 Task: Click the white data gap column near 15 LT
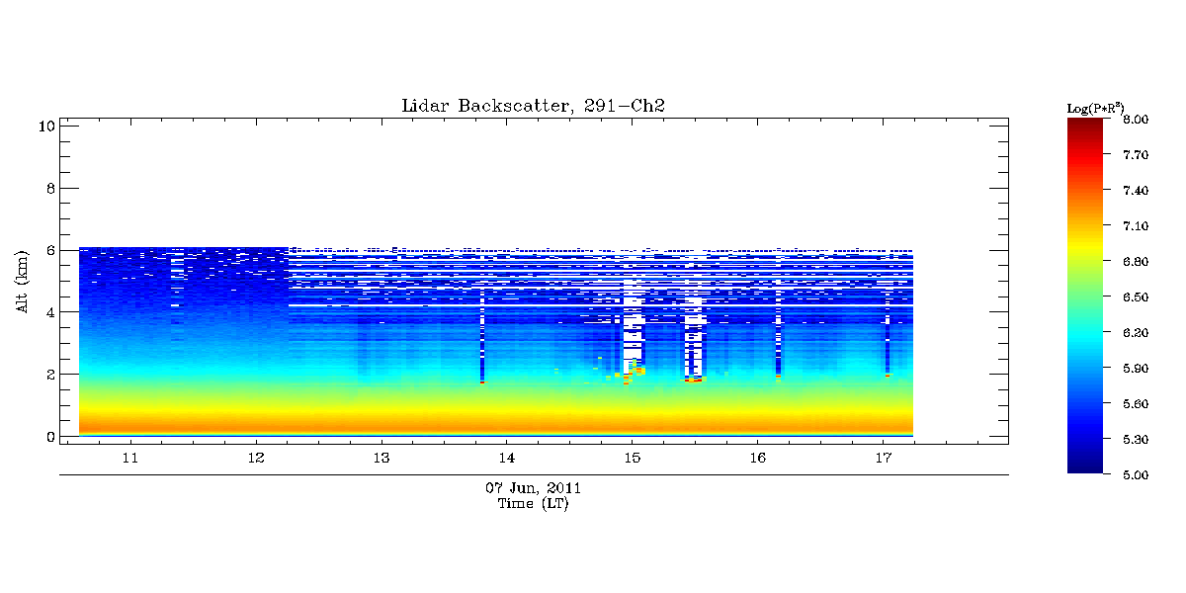tap(633, 321)
